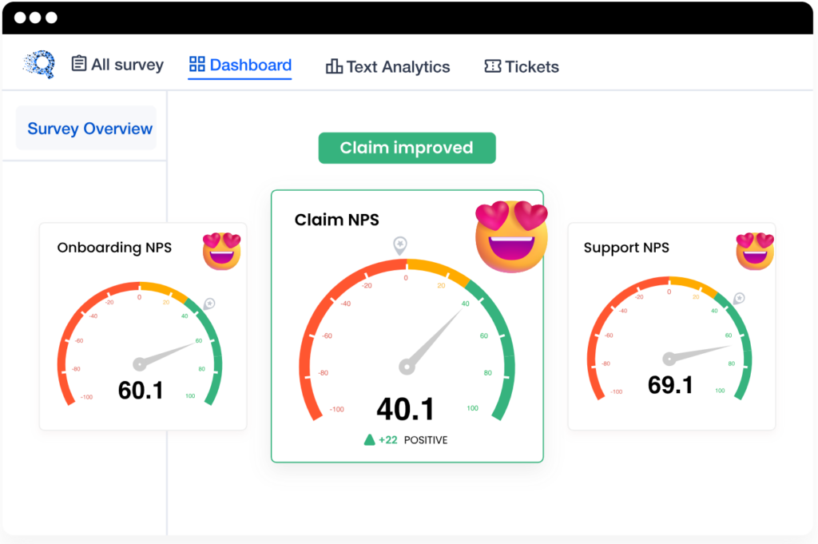Switch to the Text Analytics tab
This screenshot has width=818, height=544.
(x=398, y=67)
